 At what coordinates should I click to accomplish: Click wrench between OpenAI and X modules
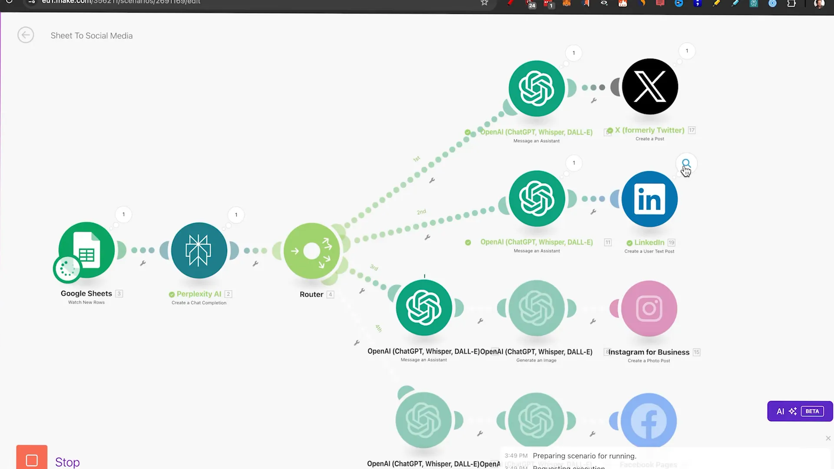(x=594, y=101)
